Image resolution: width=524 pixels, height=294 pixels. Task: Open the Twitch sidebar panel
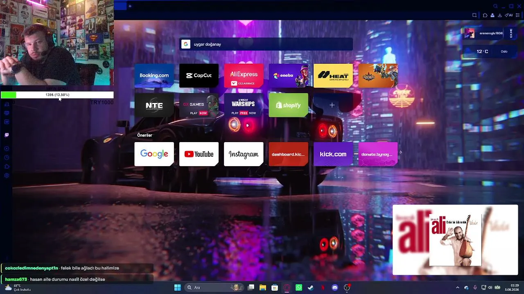click(x=7, y=135)
